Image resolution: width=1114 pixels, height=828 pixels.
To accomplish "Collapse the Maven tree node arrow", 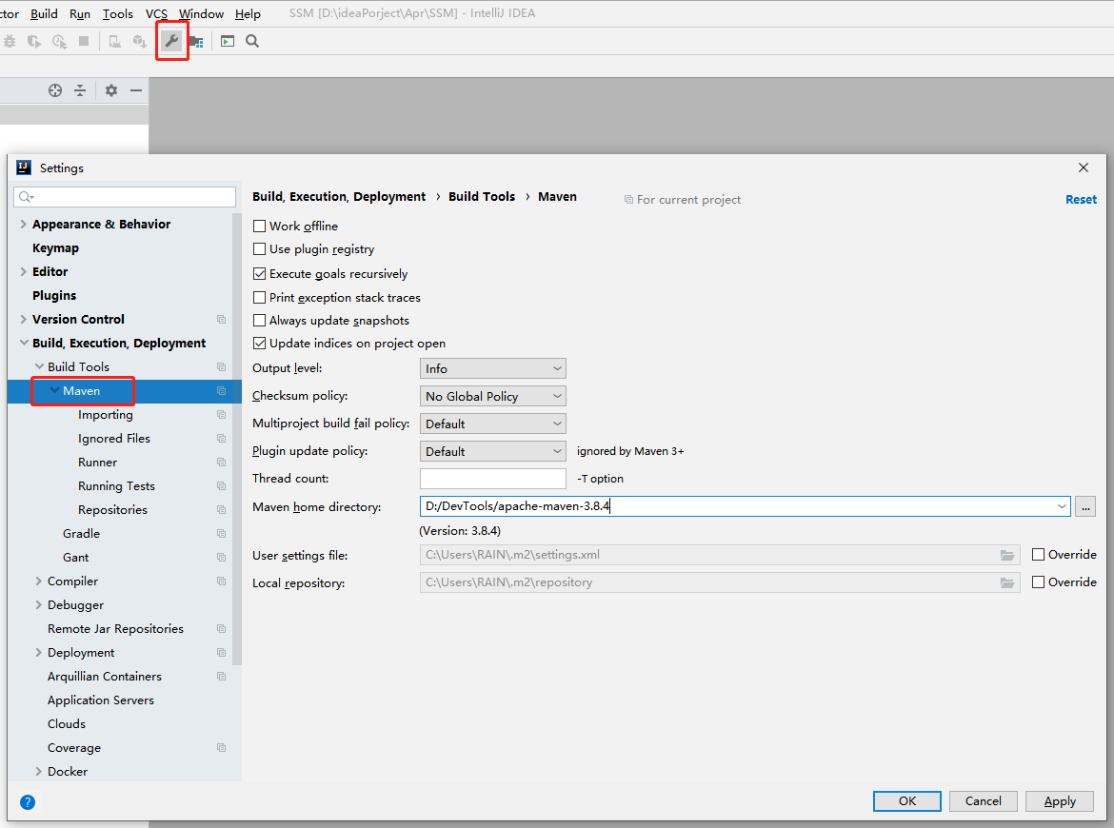I will click(x=54, y=390).
